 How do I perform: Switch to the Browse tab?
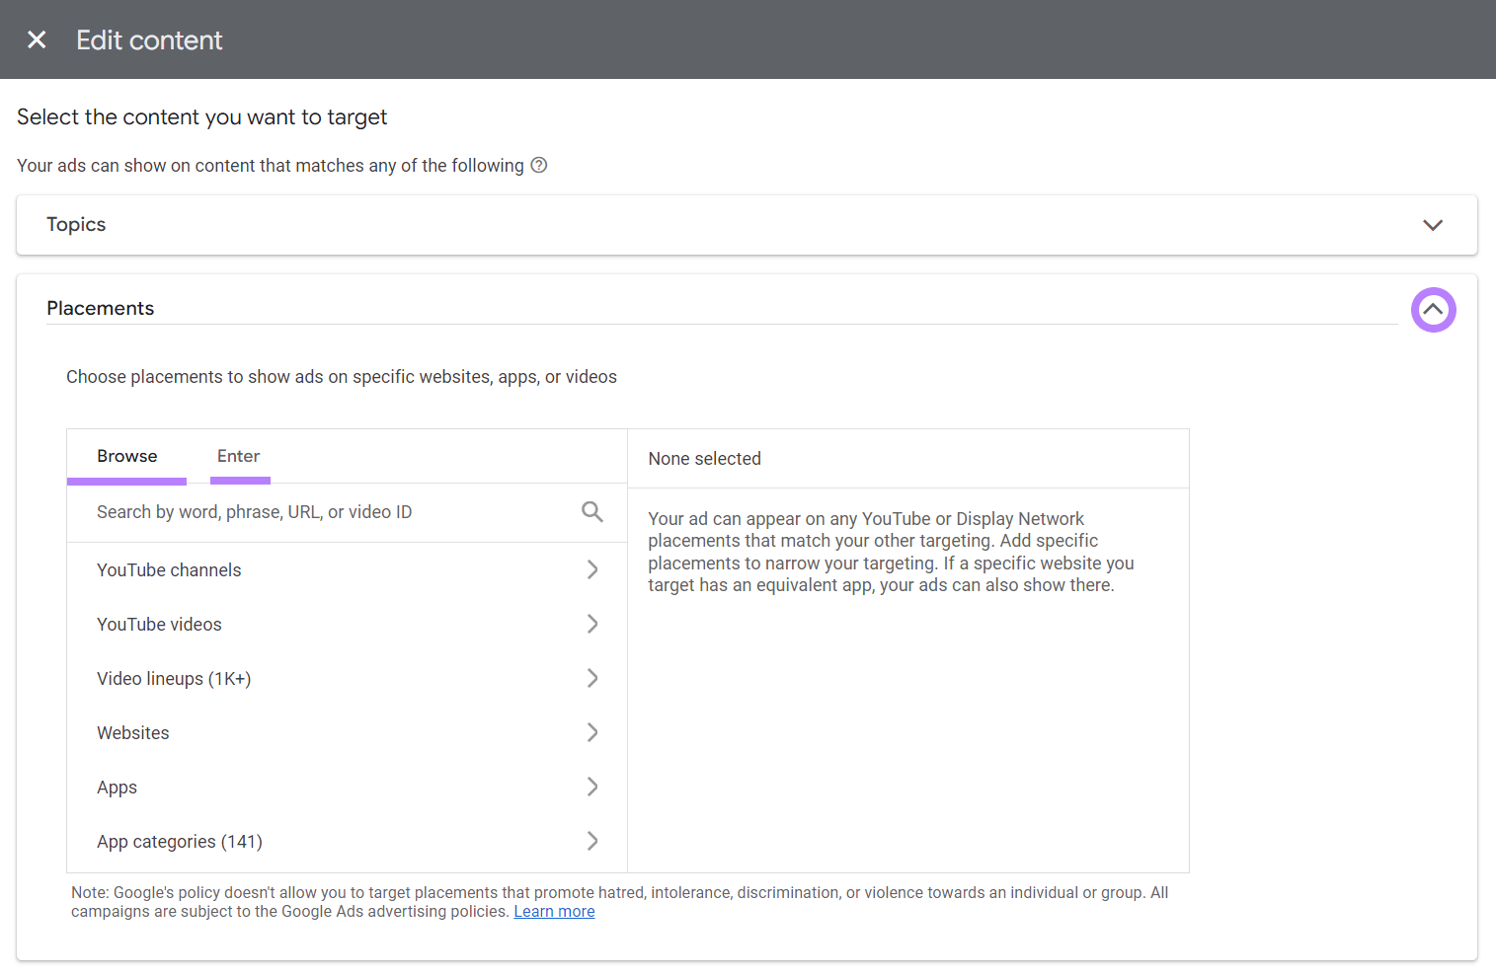coord(126,456)
